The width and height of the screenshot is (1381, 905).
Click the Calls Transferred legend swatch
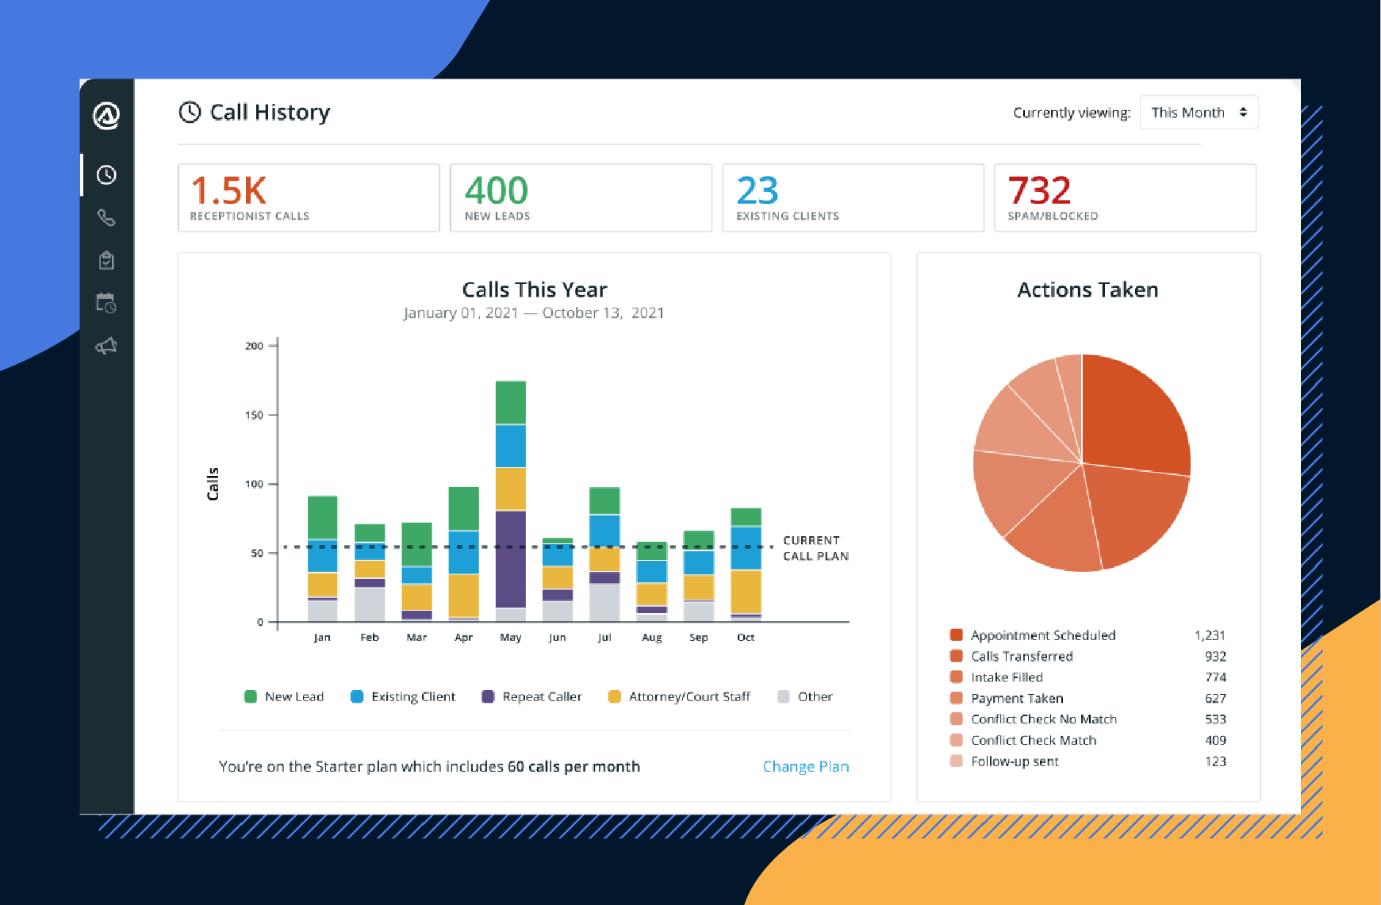coord(956,656)
